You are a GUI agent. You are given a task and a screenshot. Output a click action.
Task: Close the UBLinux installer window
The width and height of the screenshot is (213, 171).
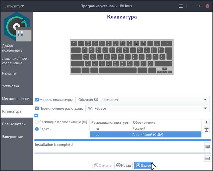tap(207, 6)
